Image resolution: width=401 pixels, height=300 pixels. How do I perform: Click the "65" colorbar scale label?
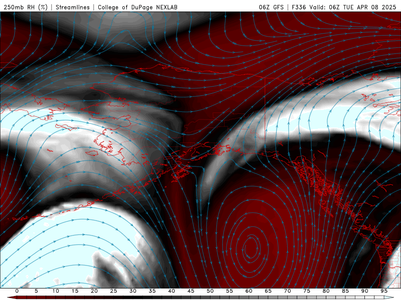tap(268, 291)
